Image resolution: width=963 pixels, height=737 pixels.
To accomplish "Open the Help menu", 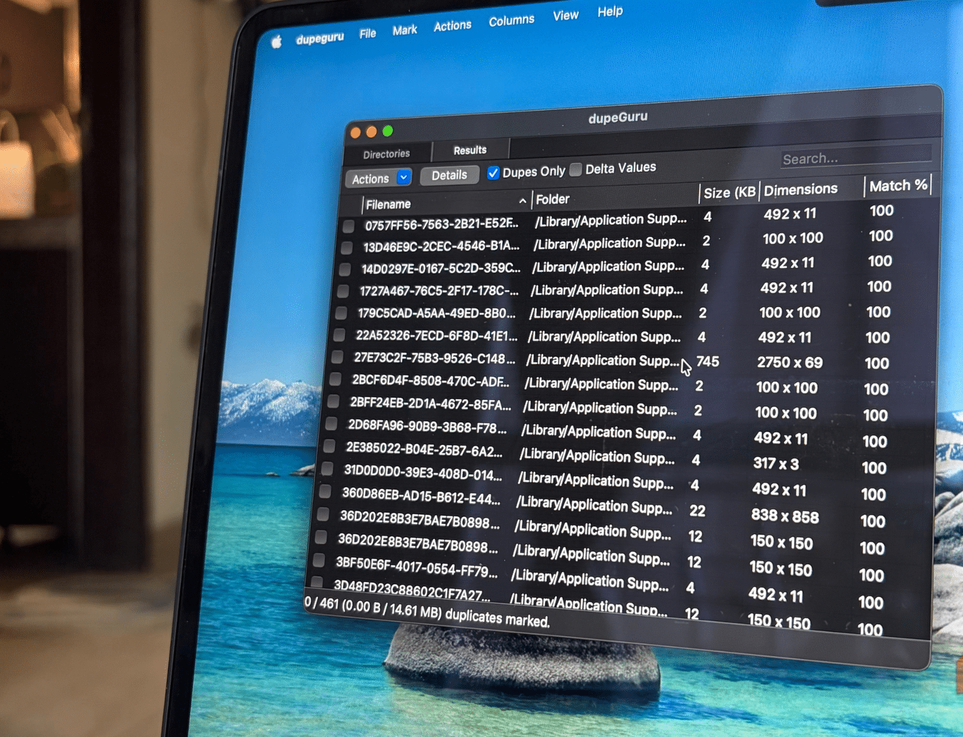I will pos(609,11).
